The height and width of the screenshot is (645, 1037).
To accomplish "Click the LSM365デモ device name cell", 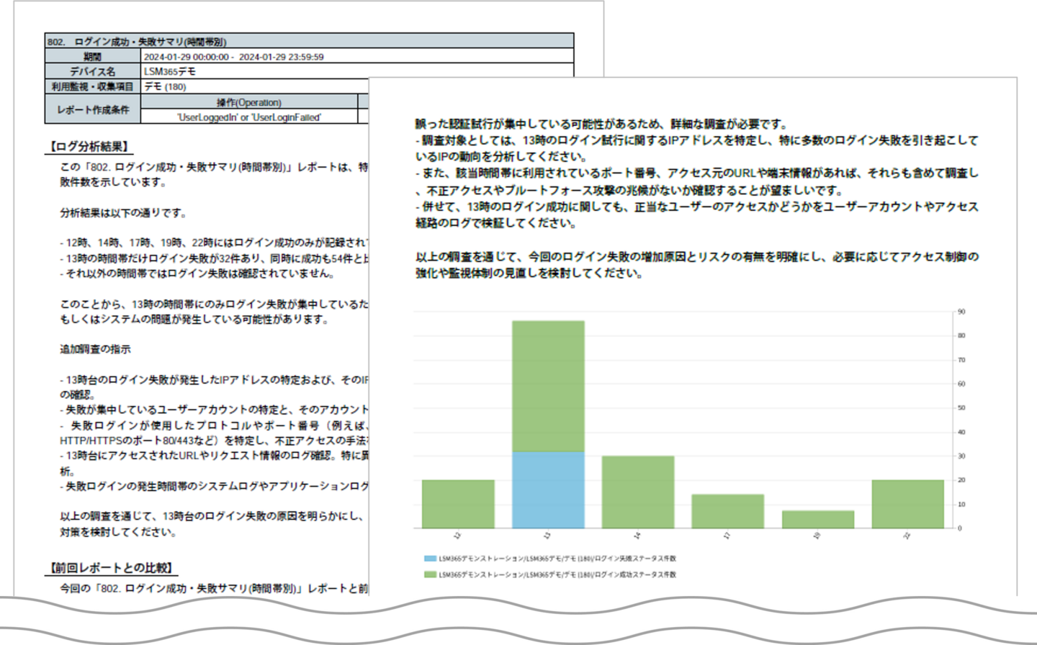I will click(170, 71).
